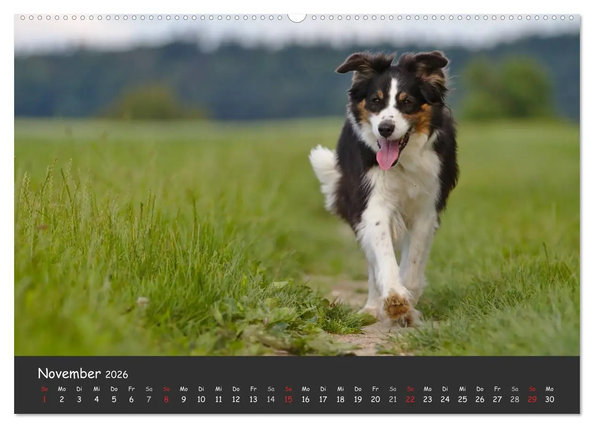The width and height of the screenshot is (594, 428).
Task: Click the red Sunday date 8
Action: click(166, 399)
